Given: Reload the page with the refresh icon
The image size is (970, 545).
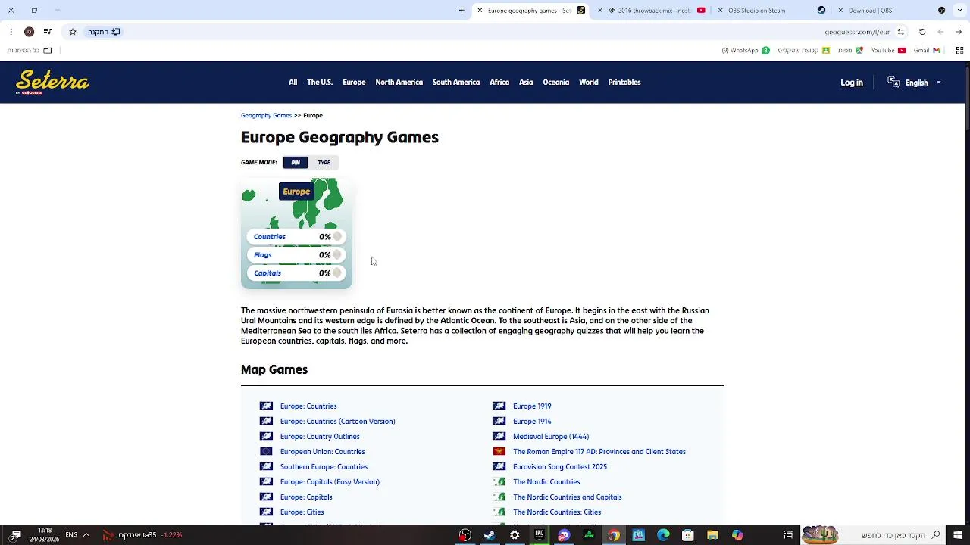Looking at the screenshot, I should click(x=922, y=32).
